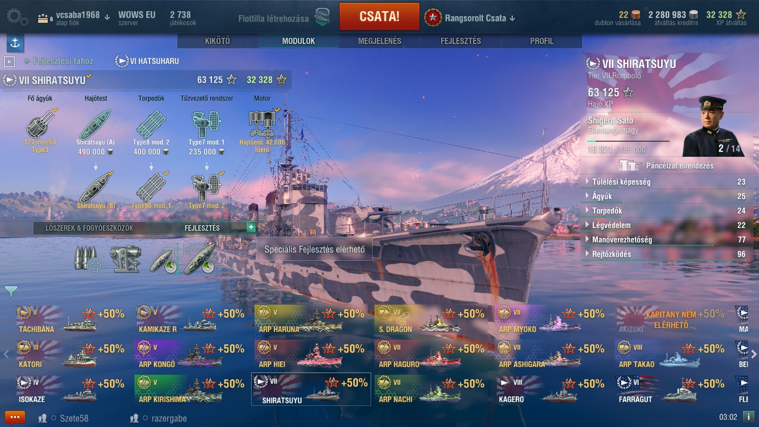Toggle the Type90 mod. 1 torpedo selection

click(151, 187)
